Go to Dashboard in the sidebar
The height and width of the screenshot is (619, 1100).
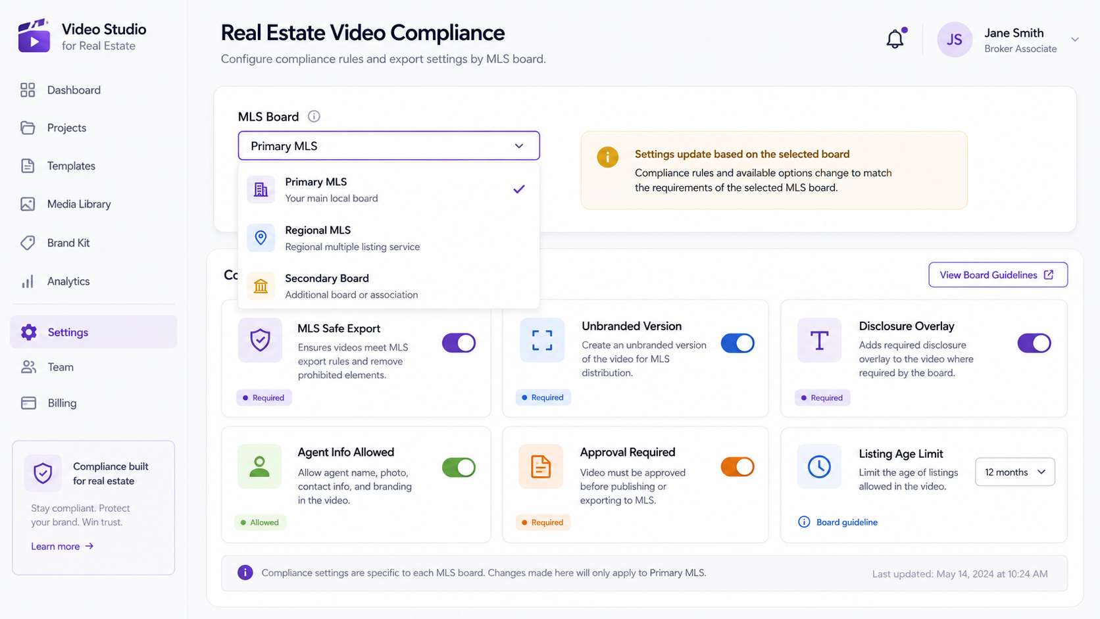pos(93,90)
